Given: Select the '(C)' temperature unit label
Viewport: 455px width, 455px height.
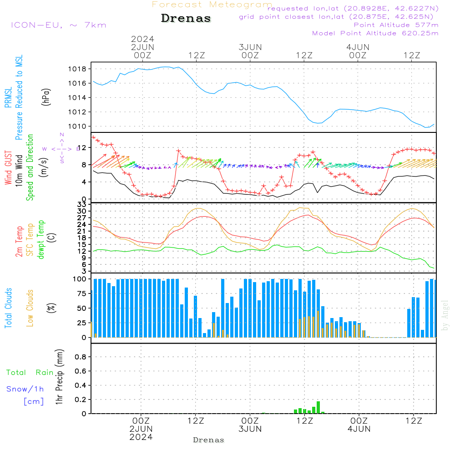Looking at the screenshot, I should 52,238.
